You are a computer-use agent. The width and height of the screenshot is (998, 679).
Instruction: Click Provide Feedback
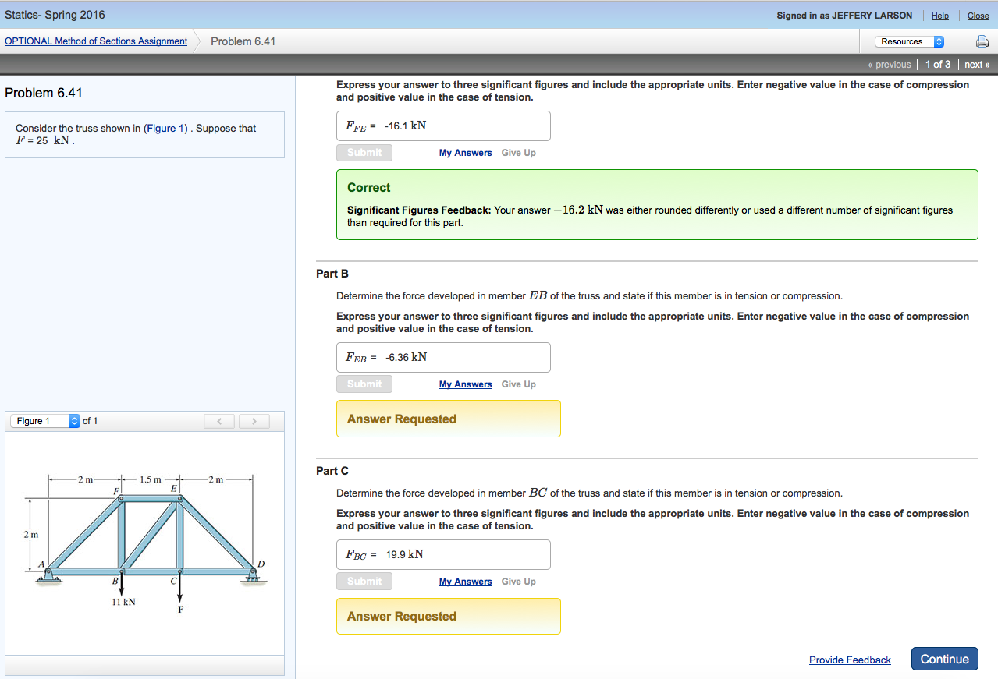849,660
